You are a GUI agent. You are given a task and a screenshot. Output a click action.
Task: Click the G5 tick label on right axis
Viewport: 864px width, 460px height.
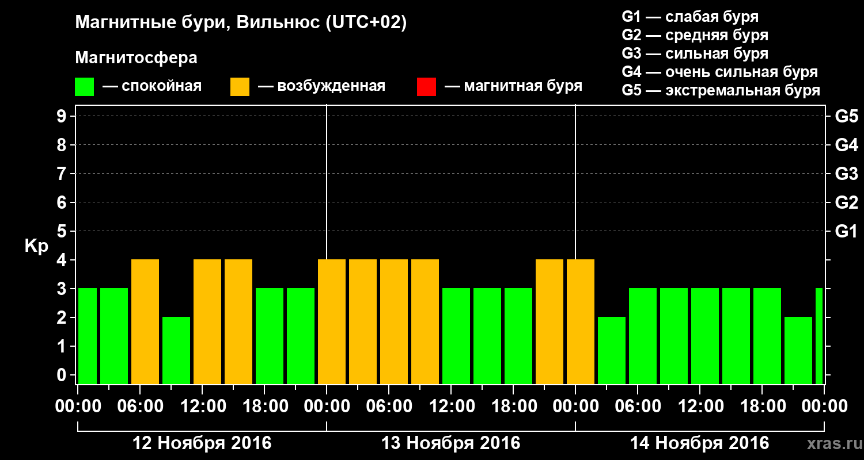[x=847, y=117]
